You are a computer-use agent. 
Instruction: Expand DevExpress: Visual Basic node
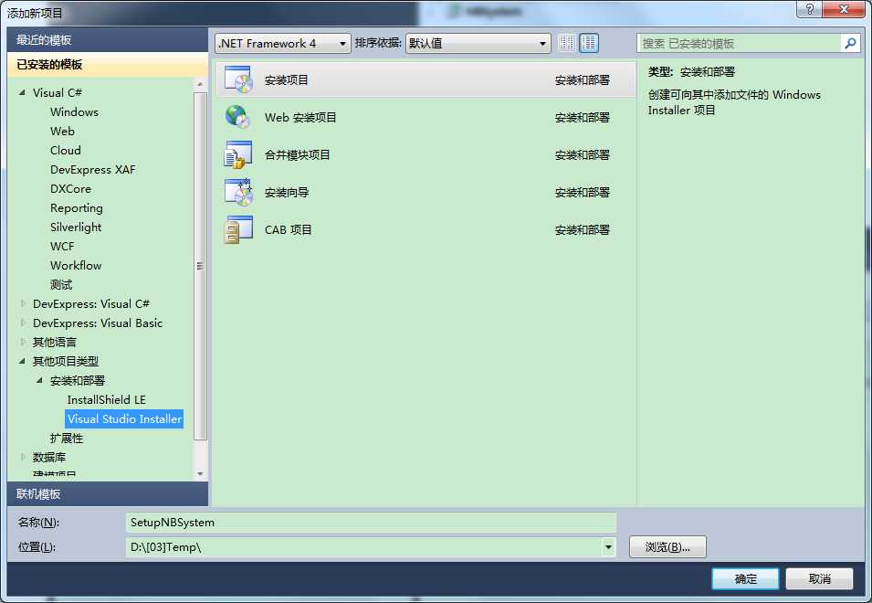click(x=23, y=323)
